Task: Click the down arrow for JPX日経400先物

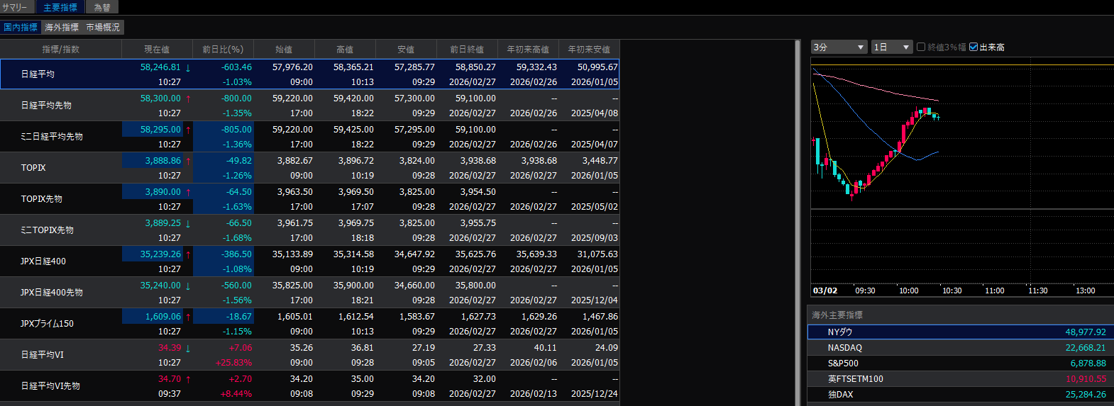Action: (x=188, y=286)
